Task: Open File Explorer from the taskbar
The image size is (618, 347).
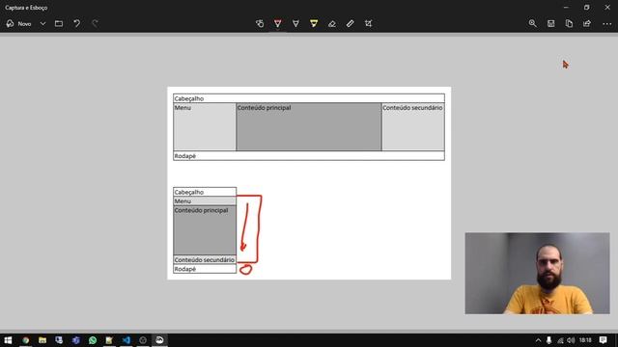Action: coord(42,340)
